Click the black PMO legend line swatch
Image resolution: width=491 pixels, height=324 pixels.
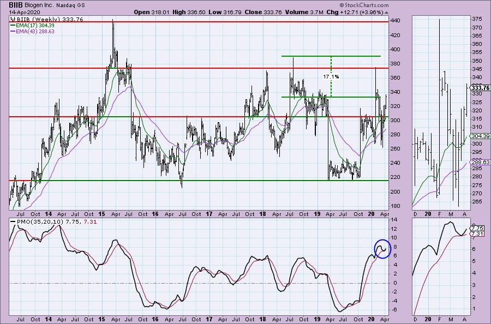13,222
